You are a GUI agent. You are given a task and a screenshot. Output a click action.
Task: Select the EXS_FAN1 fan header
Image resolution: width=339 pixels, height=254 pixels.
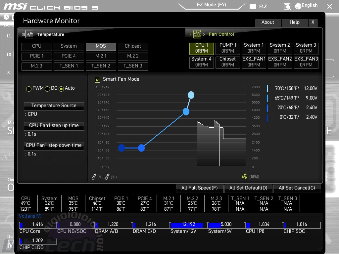coord(254,62)
